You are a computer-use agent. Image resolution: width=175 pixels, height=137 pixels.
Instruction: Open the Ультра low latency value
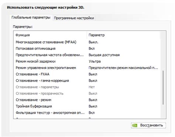pyautogui.click(x=95, y=61)
